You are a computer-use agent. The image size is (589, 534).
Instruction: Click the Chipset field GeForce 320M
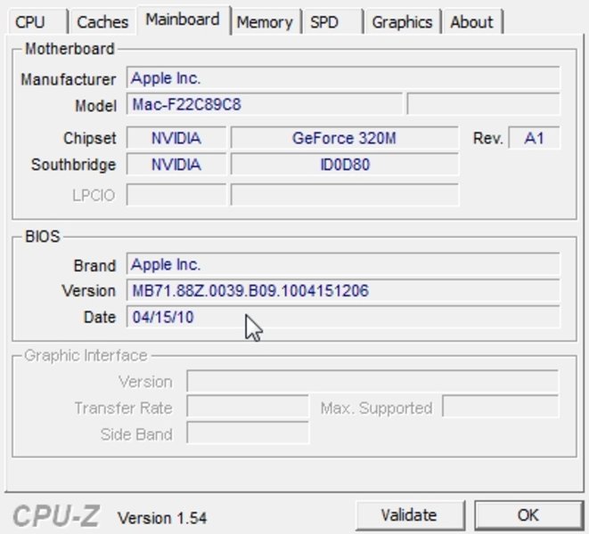(x=345, y=138)
